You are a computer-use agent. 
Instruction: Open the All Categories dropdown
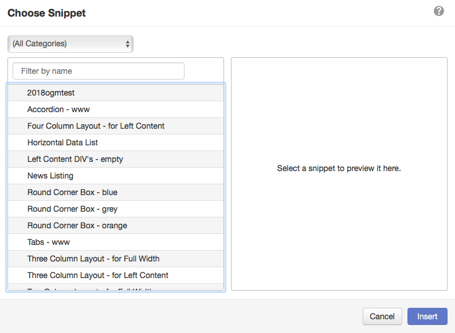tap(70, 44)
